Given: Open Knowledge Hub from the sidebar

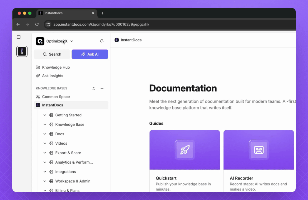Looking at the screenshot, I should click(x=56, y=67).
